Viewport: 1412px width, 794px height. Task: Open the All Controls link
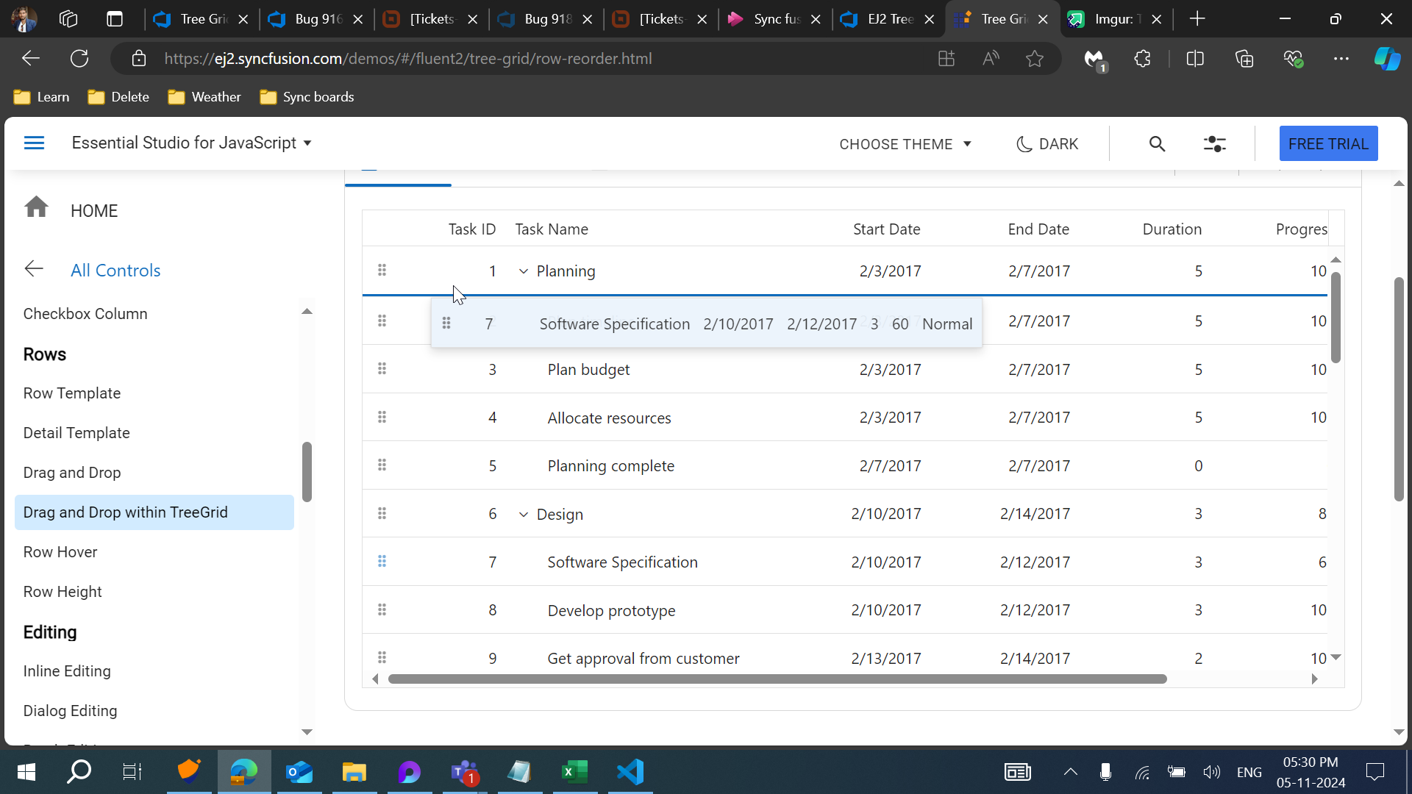point(115,271)
